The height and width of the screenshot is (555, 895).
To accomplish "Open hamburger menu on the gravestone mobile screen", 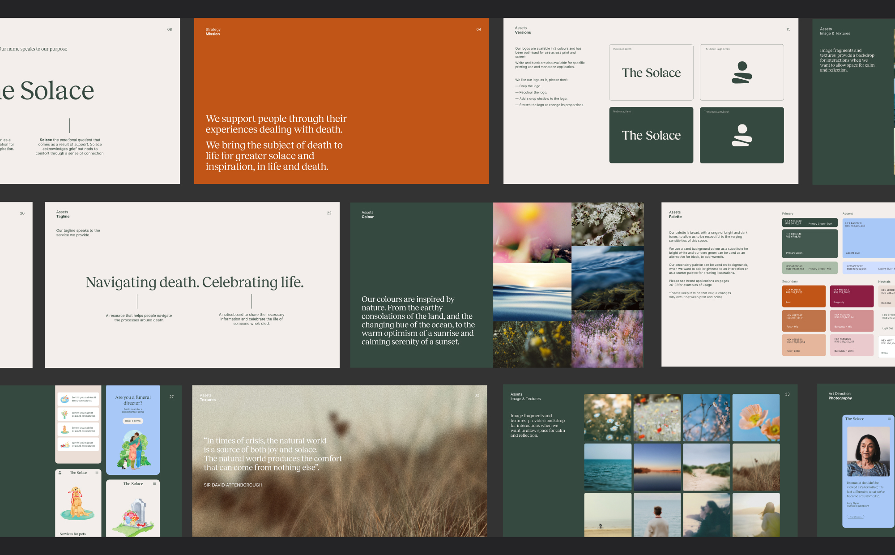I will click(x=155, y=483).
